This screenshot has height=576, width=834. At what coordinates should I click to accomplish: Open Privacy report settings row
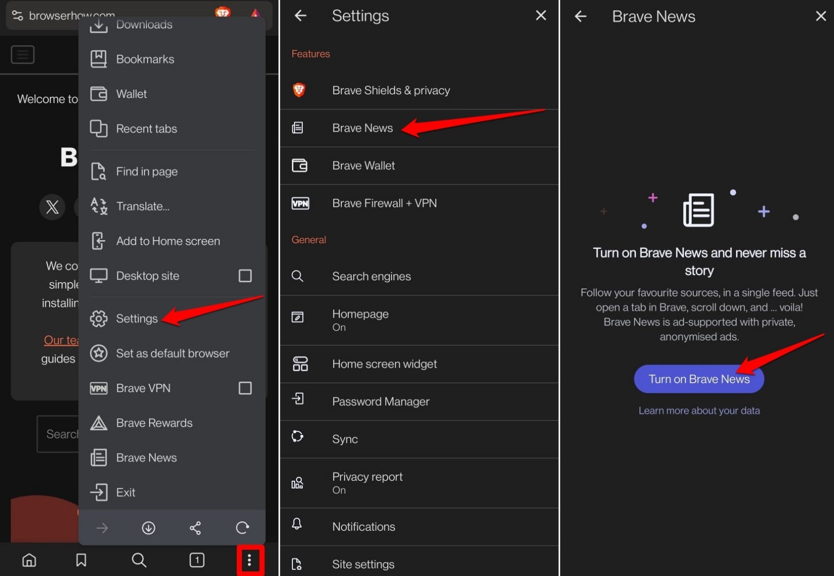pyautogui.click(x=419, y=483)
